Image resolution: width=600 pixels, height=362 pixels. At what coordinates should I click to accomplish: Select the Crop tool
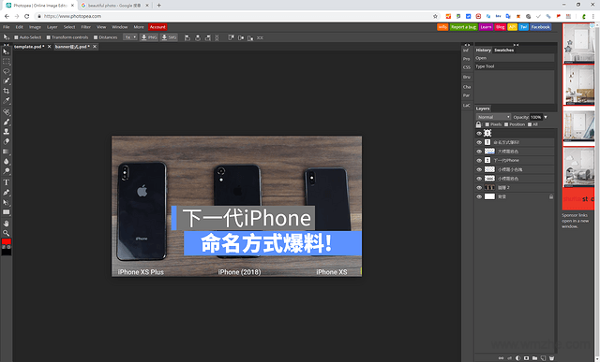(7, 91)
